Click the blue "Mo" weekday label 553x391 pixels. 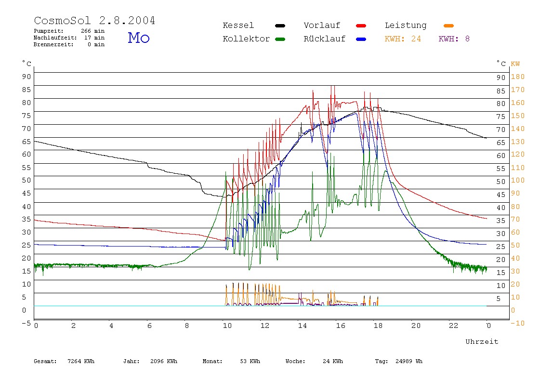(x=139, y=38)
